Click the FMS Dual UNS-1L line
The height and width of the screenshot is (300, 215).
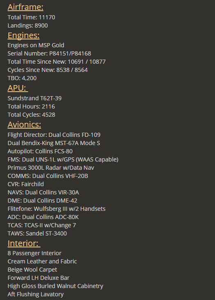[63, 159]
